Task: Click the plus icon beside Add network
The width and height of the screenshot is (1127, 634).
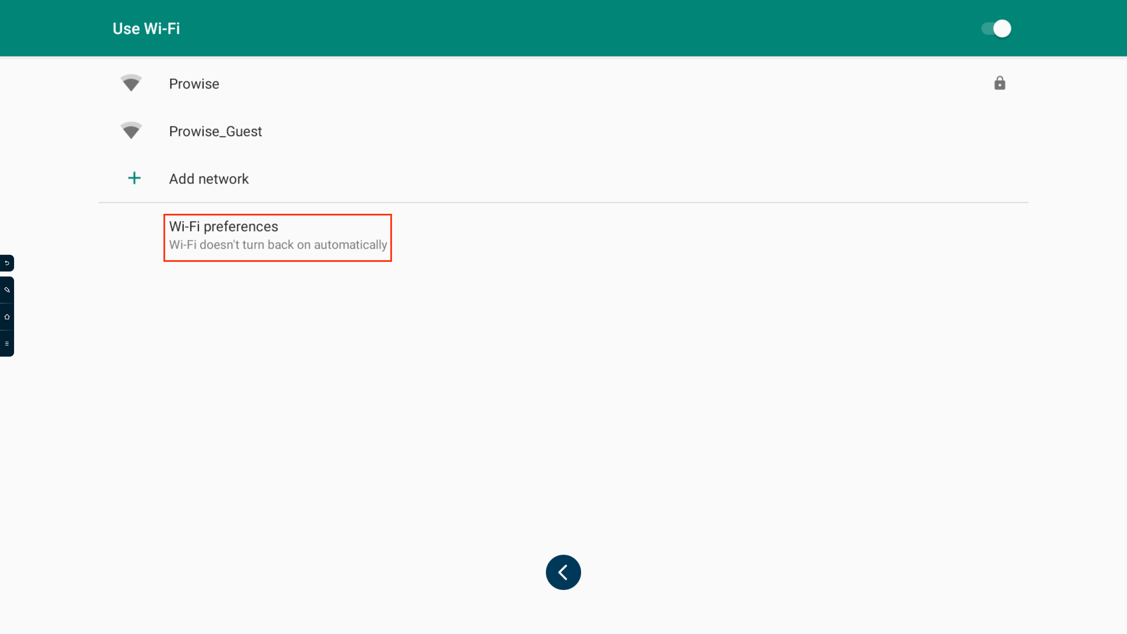Action: pos(134,178)
